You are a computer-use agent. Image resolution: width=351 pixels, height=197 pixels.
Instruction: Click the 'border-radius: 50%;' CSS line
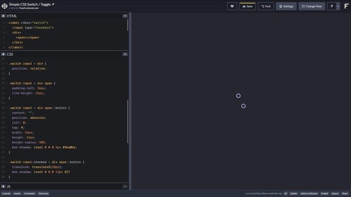[29, 142]
